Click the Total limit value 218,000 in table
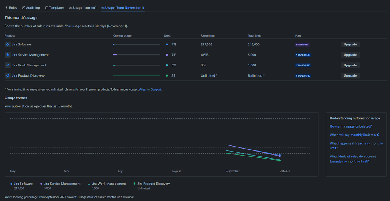390x201 pixels. [x=254, y=45]
